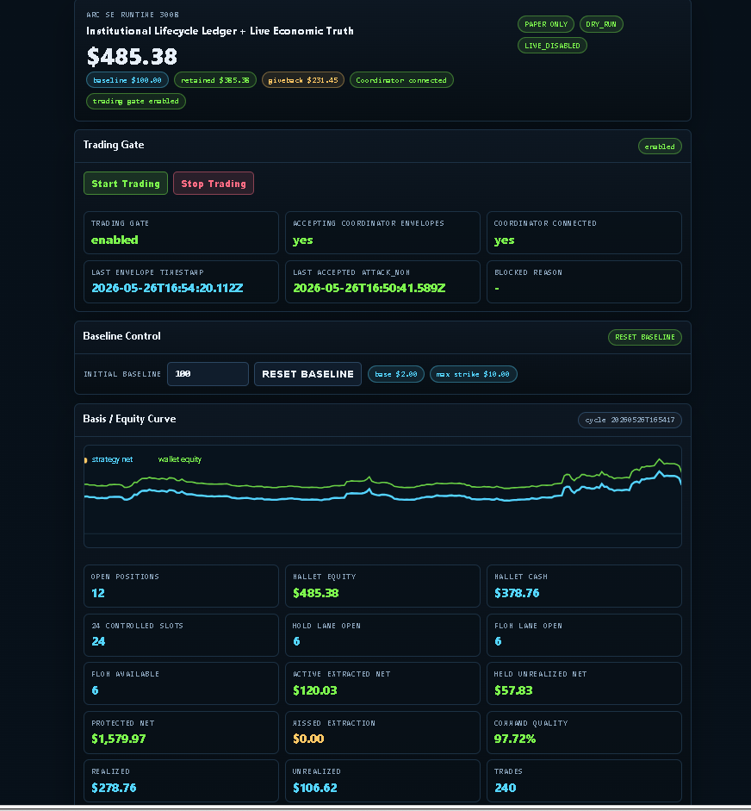Click the LIVE_DISABLED badge

[552, 46]
